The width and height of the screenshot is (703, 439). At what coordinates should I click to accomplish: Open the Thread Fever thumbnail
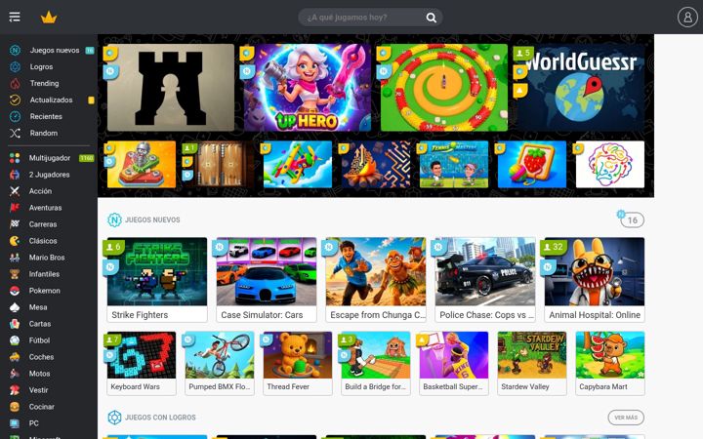click(298, 355)
